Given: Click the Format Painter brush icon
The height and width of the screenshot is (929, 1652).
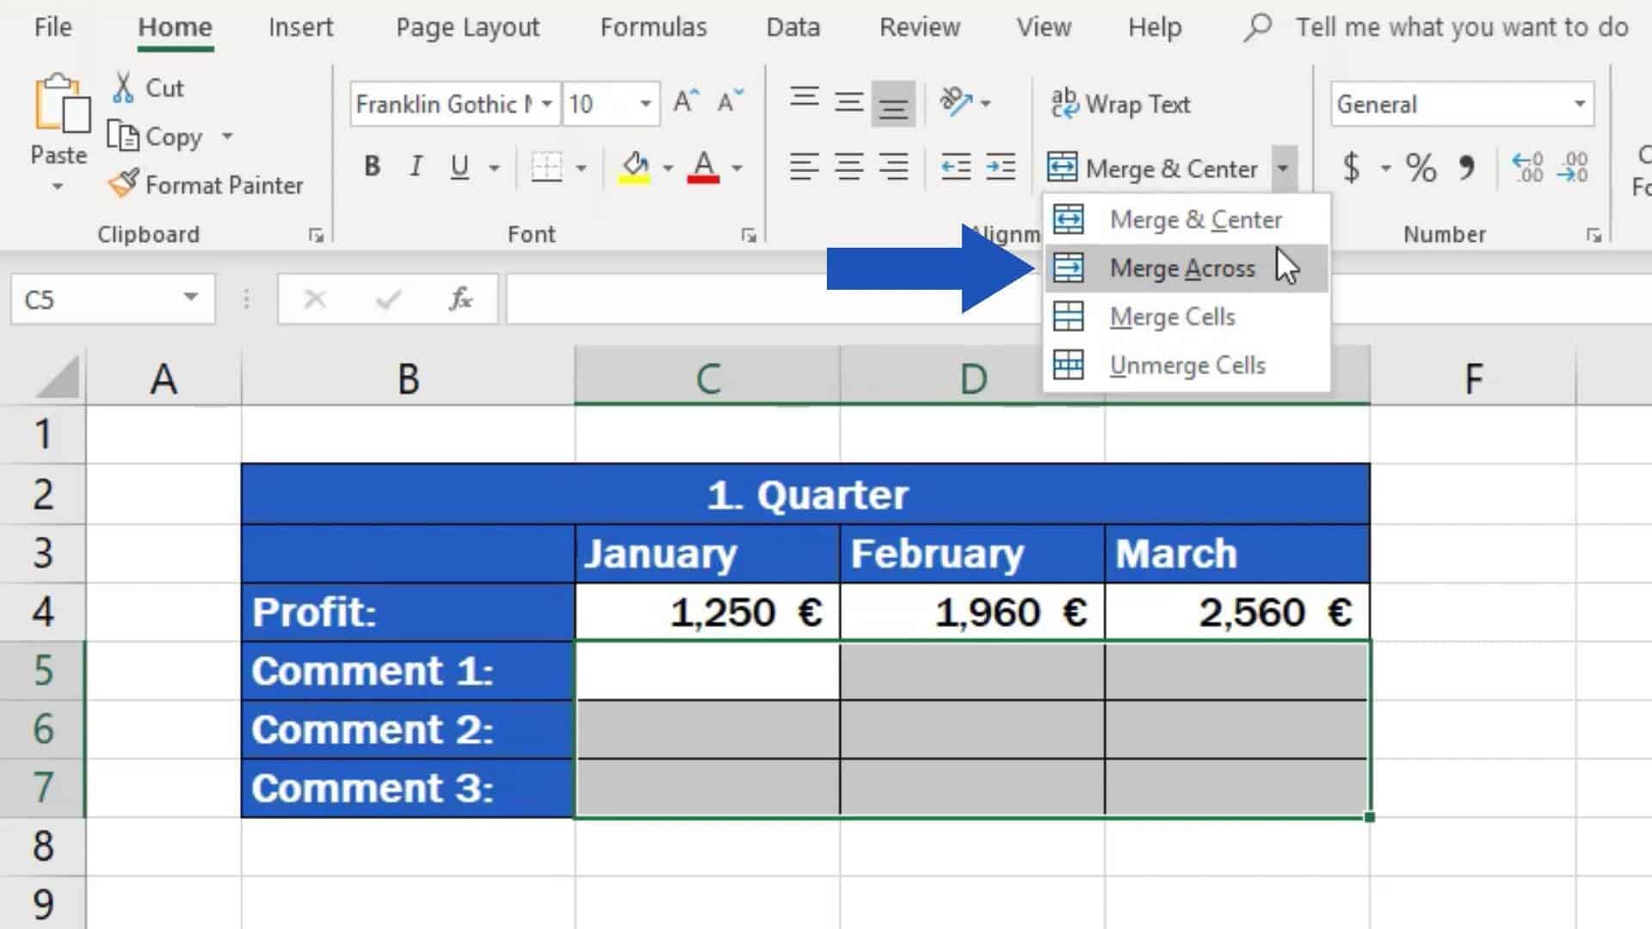Looking at the screenshot, I should (x=124, y=184).
